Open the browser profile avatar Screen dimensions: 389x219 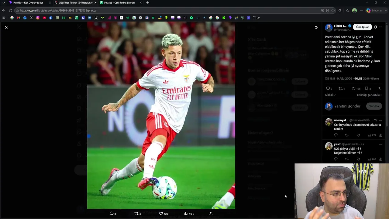[x=354, y=10]
